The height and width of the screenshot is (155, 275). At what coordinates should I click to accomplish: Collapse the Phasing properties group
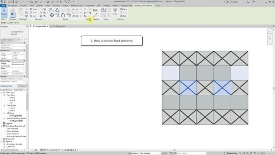pyautogui.click(x=24, y=77)
